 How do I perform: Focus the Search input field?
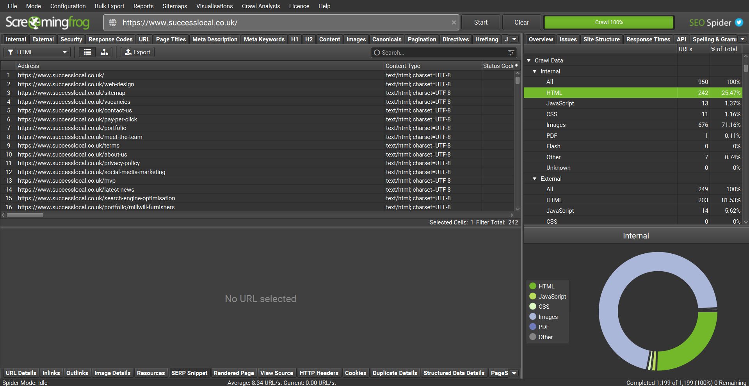[x=443, y=53]
